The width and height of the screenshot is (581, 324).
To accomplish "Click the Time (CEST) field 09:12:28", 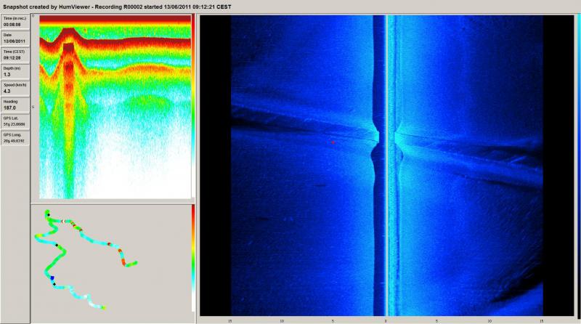I will (x=15, y=57).
